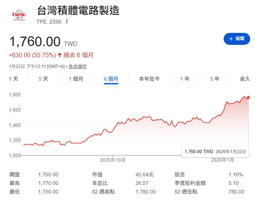Click the ticker text TPE: 2330

(x=49, y=22)
